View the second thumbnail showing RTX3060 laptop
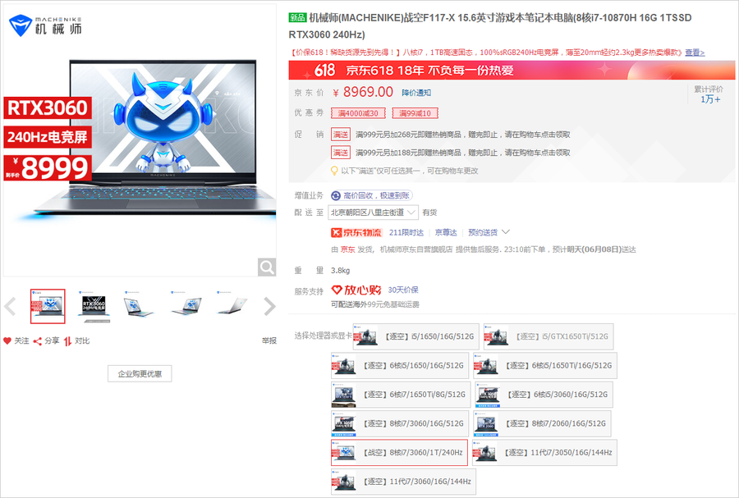This screenshot has width=739, height=498. [x=93, y=306]
